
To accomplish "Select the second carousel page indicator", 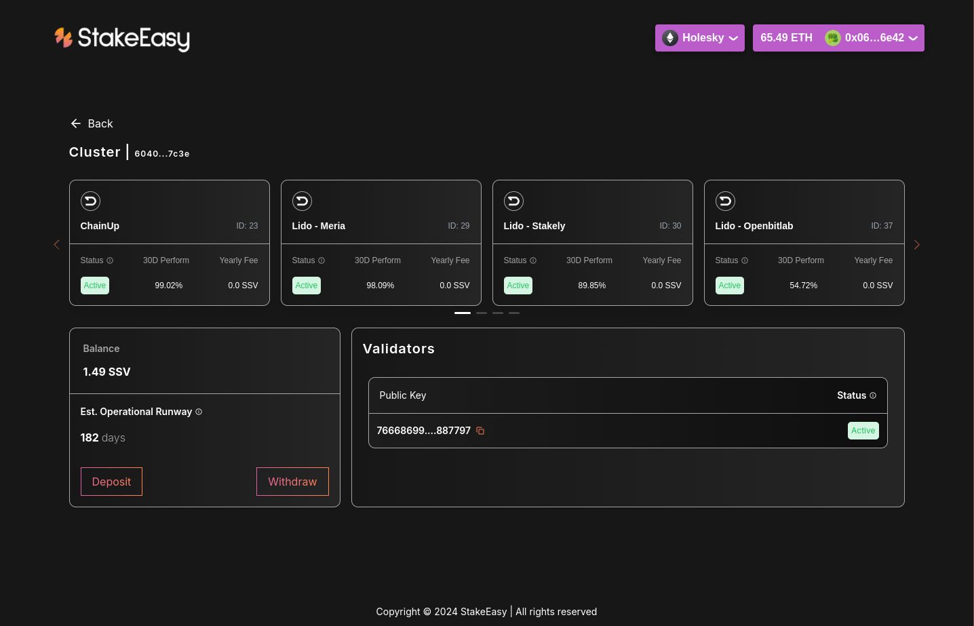I will tap(482, 313).
